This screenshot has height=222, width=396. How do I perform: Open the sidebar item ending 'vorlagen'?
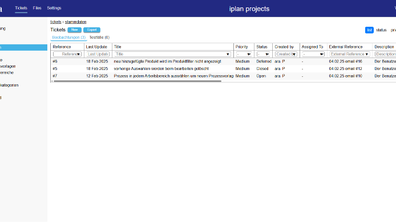8,66
